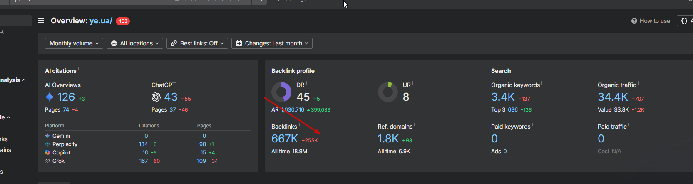Open the 1.8K referring domains report
The height and width of the screenshot is (184, 693).
click(388, 139)
